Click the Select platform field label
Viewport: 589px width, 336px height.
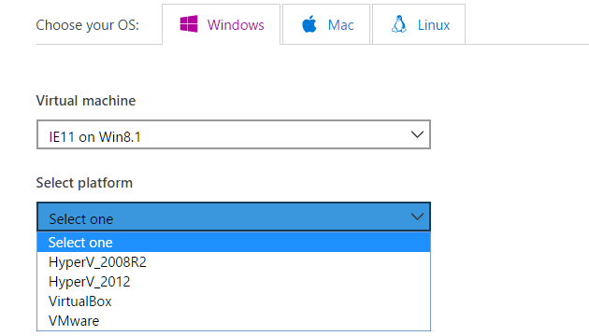click(84, 183)
